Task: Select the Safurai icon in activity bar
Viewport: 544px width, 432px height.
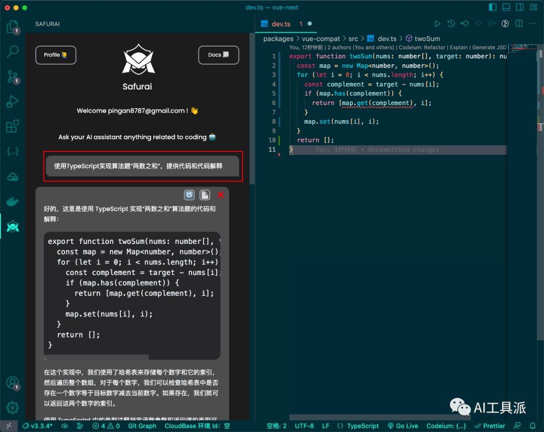Action: (x=13, y=227)
